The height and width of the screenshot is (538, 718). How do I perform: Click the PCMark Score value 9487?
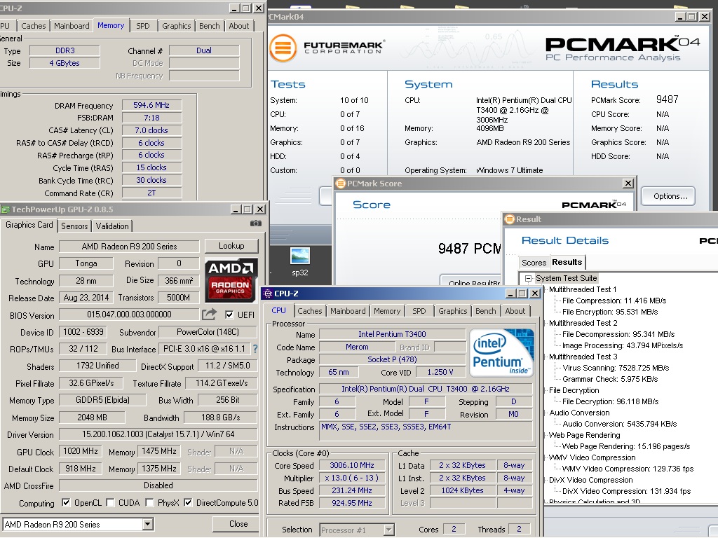[668, 99]
